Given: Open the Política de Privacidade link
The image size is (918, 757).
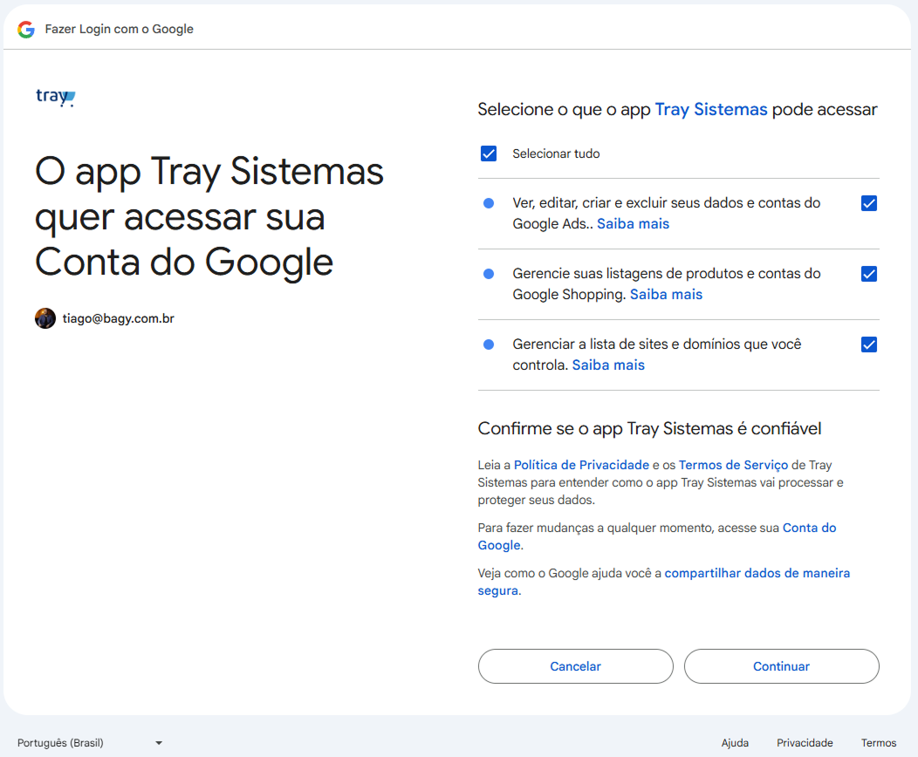Looking at the screenshot, I should pyautogui.click(x=581, y=465).
